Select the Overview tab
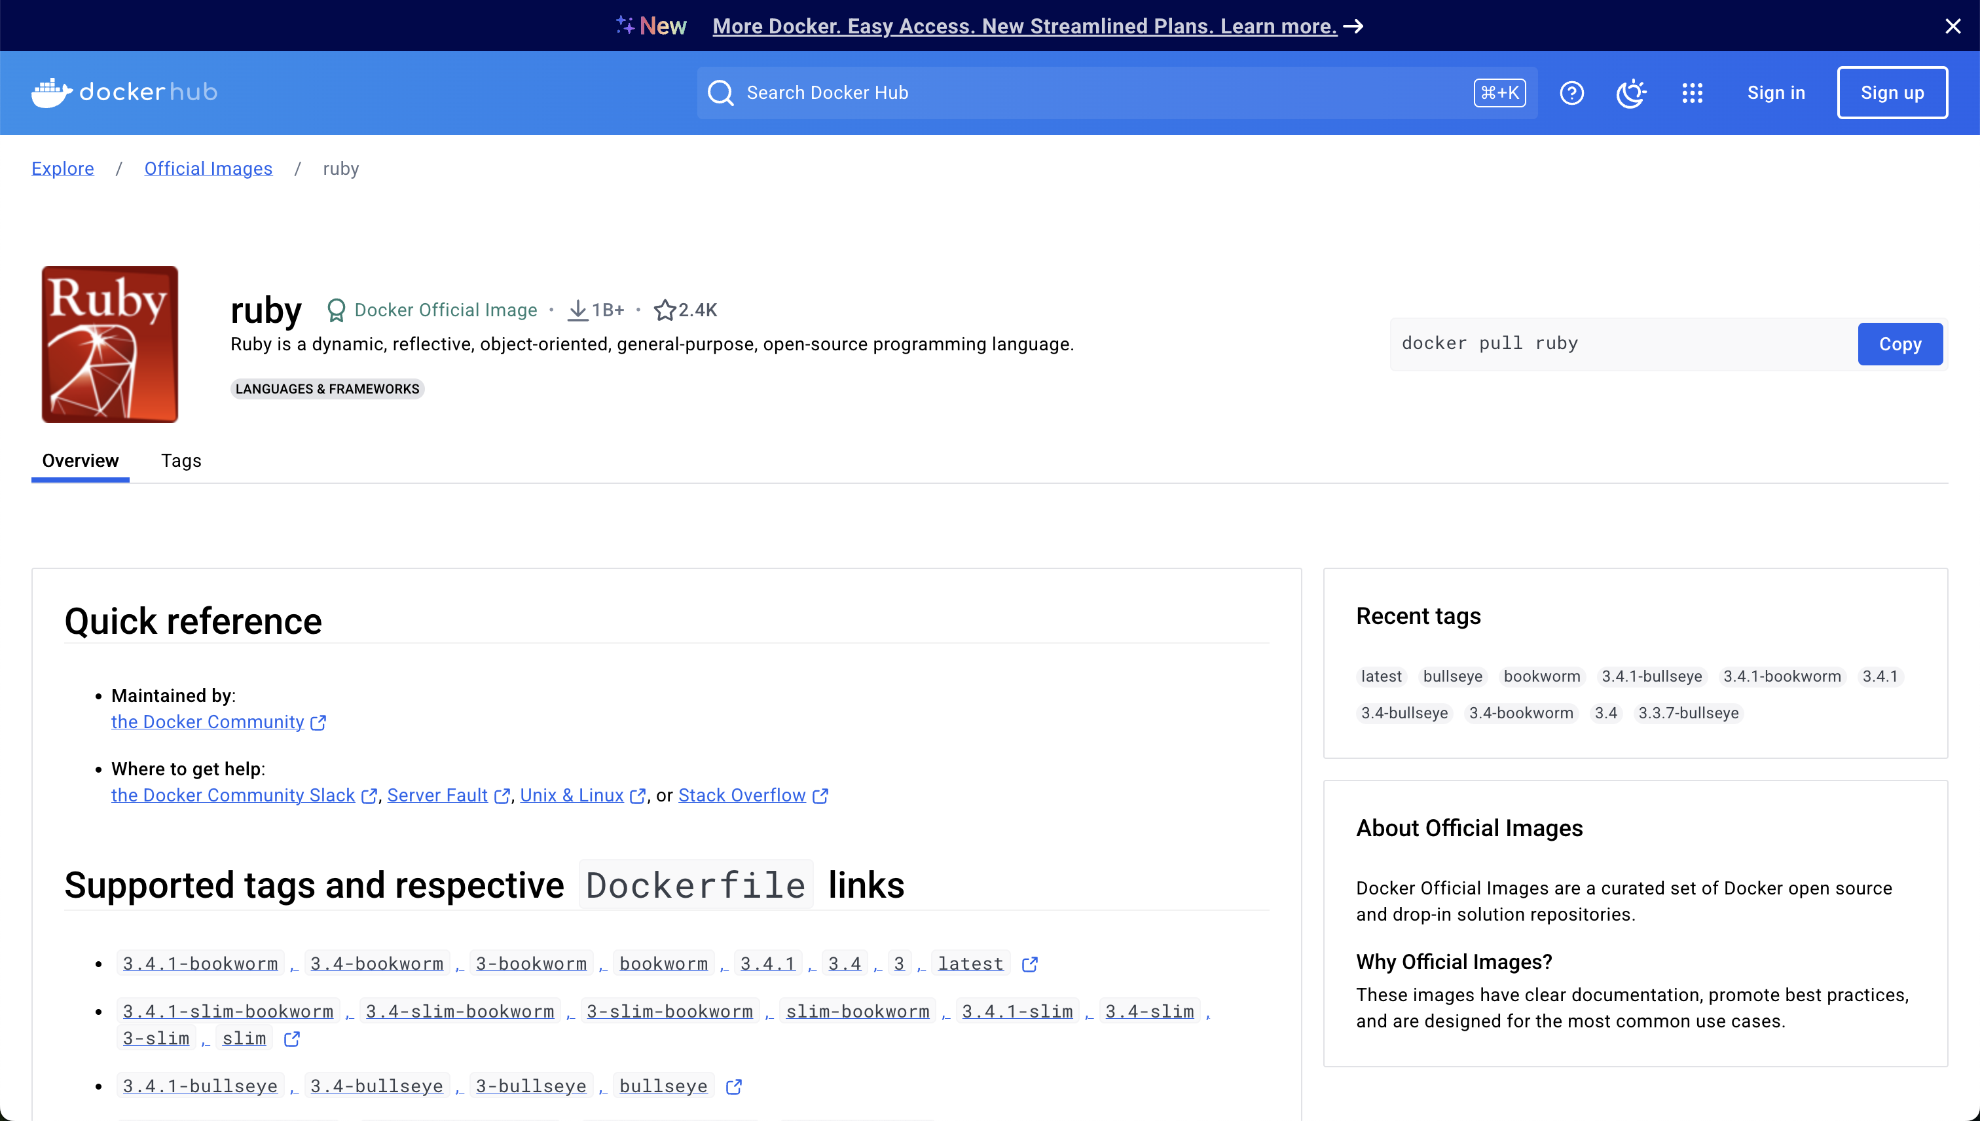This screenshot has width=1980, height=1121. coord(80,460)
